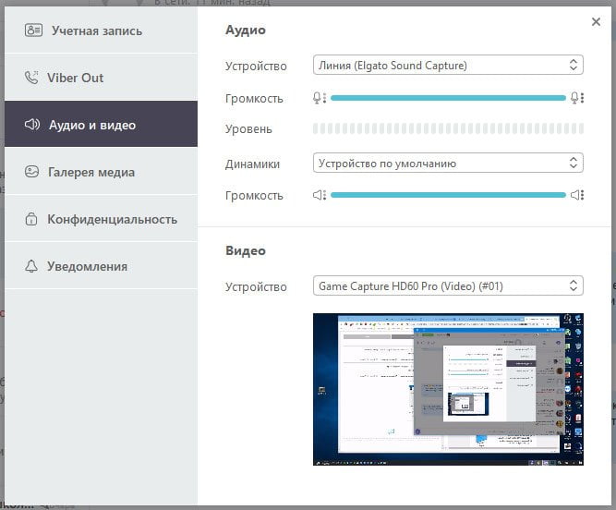
Task: Click the Аудио section heading
Action: [x=246, y=30]
